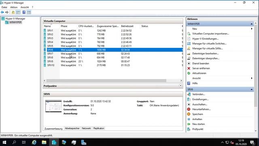
Task: Click the Virtuellen Computer importieren icon
Action: (x=189, y=34)
